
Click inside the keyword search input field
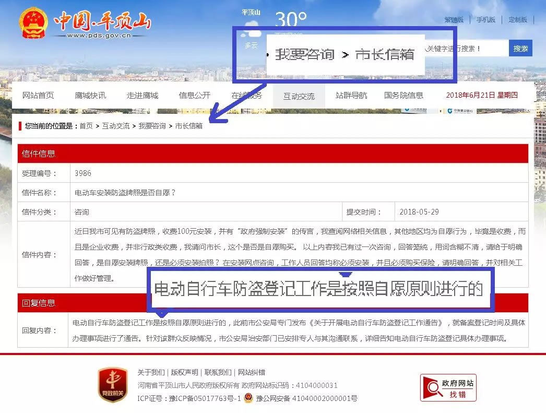coord(470,48)
